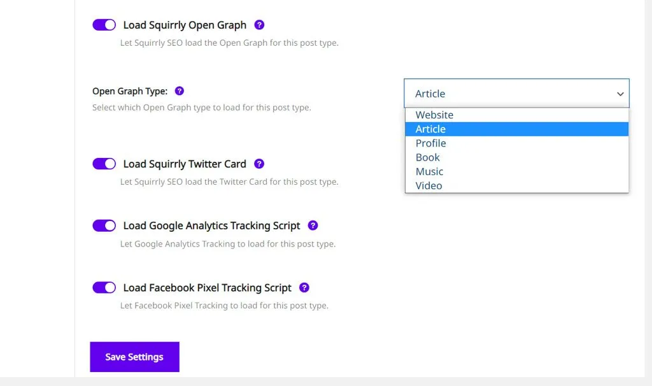This screenshot has width=652, height=386.
Task: Open help icon for Facebook Pixel Tracking Script
Action: pos(304,287)
